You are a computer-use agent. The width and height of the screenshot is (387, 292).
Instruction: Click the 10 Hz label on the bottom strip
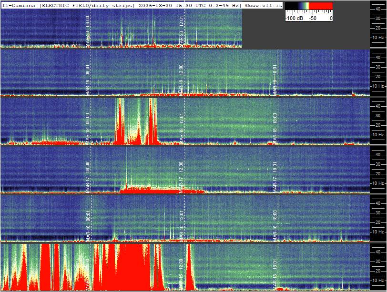tap(378, 280)
